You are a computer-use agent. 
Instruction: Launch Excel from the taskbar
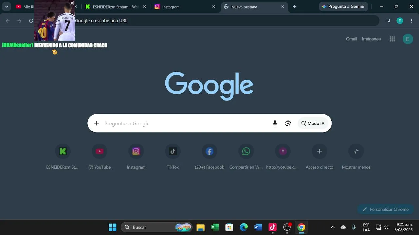click(215, 227)
